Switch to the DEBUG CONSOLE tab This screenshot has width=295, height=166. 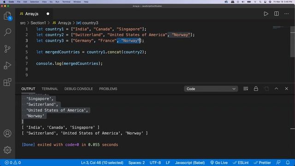tap(78, 89)
